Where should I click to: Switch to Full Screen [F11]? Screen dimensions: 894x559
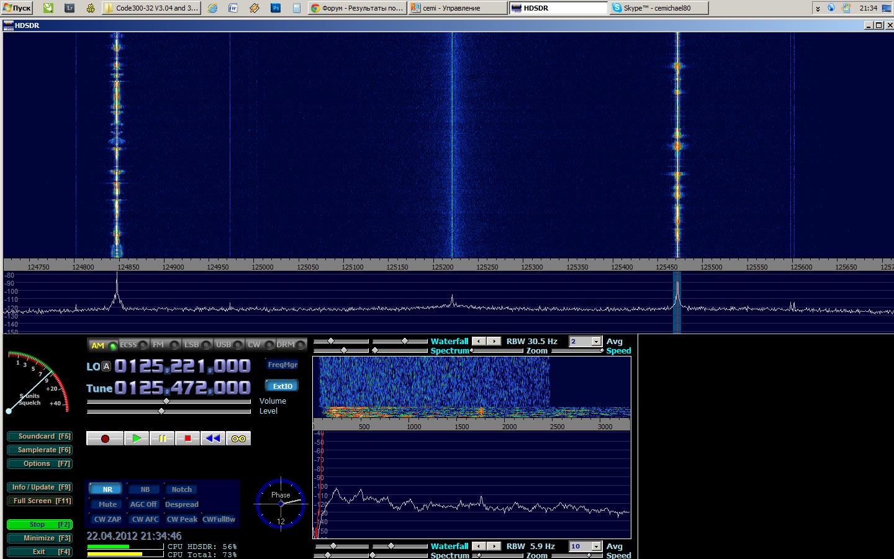tap(40, 501)
